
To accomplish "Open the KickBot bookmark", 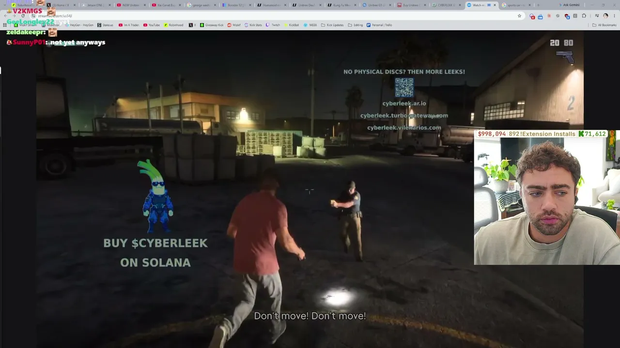I will point(292,25).
